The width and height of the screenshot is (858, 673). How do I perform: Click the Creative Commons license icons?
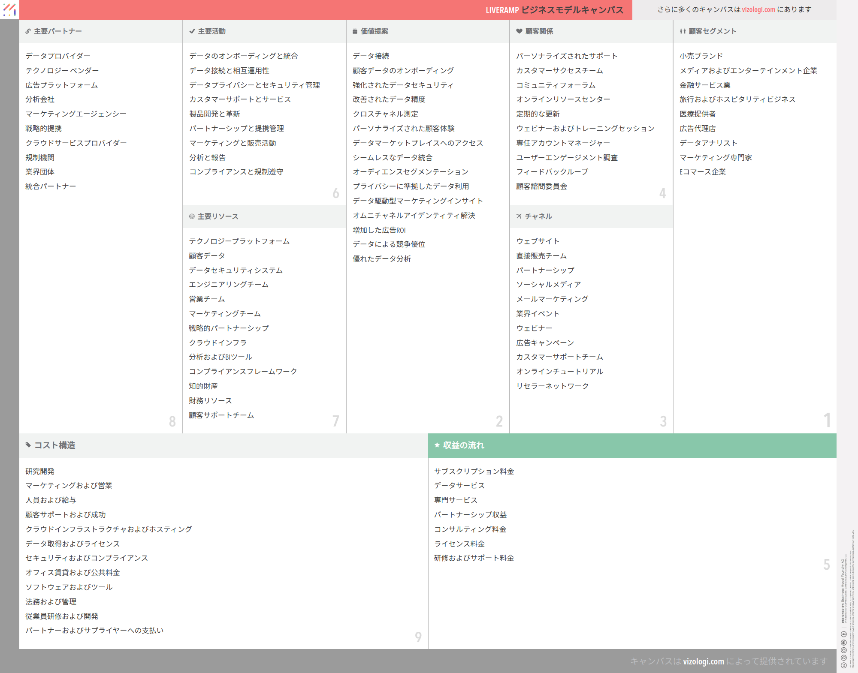tap(843, 649)
